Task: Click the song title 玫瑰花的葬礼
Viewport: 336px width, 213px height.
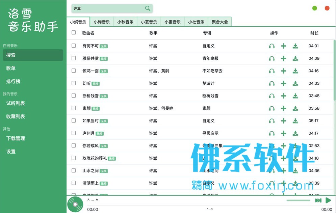Action: pos(95,158)
